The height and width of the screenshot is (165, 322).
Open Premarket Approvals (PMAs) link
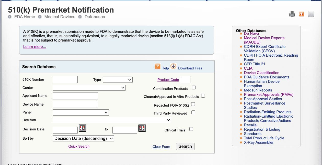tap(269, 95)
